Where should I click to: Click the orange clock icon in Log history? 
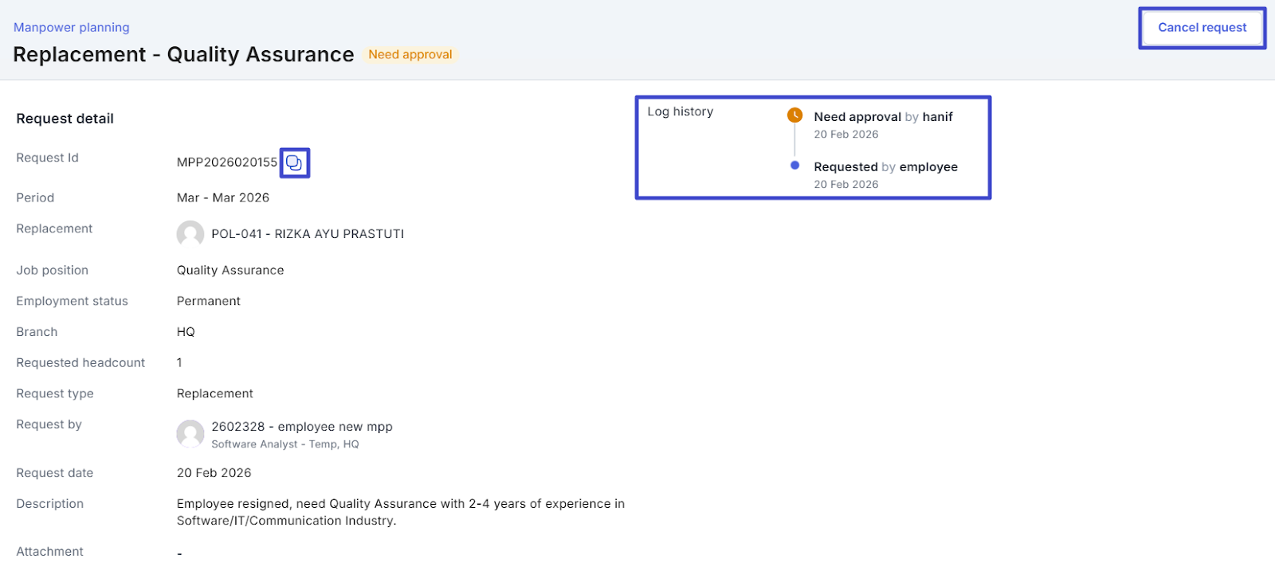pos(794,115)
